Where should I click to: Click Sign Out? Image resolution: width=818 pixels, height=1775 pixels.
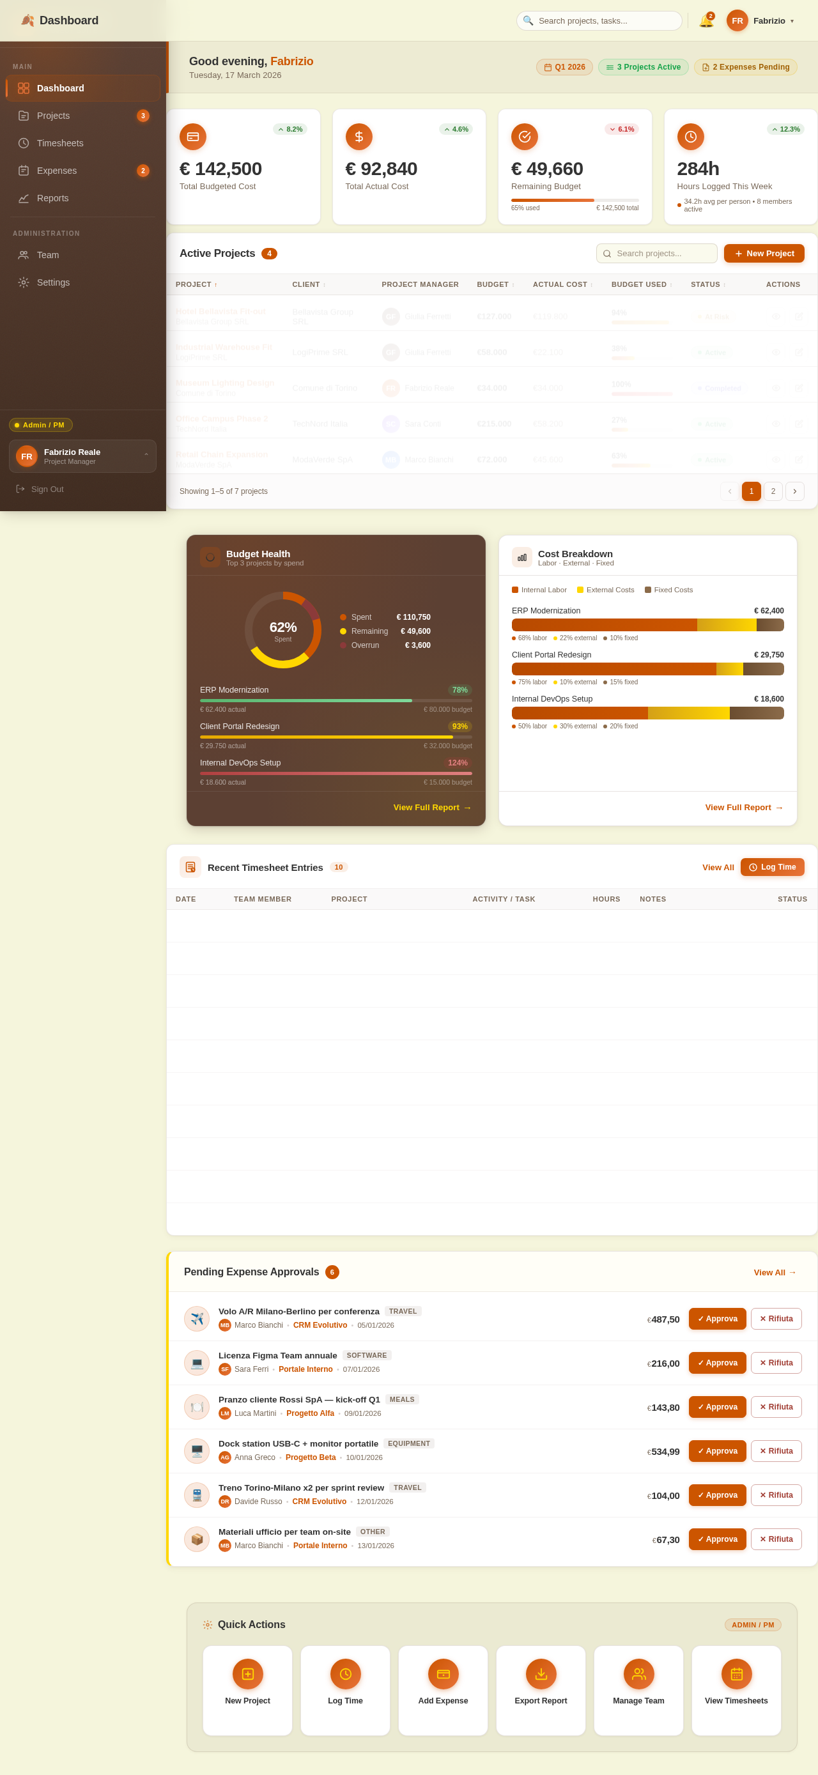coord(40,489)
